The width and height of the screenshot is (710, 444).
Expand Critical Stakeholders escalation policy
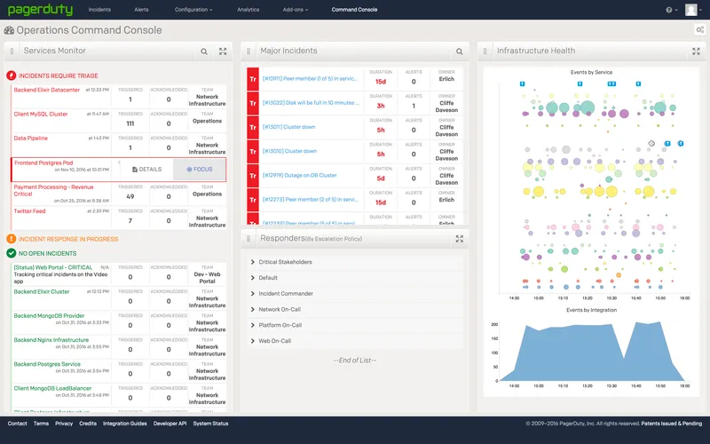tap(253, 262)
